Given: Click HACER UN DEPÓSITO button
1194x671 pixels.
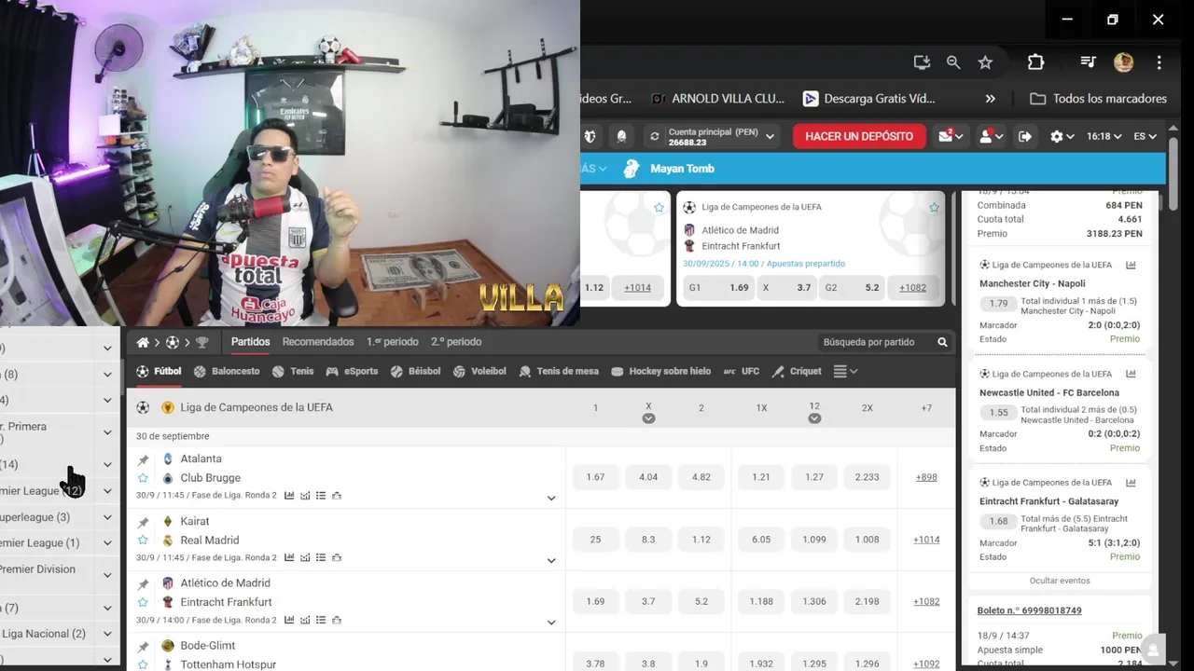Looking at the screenshot, I should (859, 136).
